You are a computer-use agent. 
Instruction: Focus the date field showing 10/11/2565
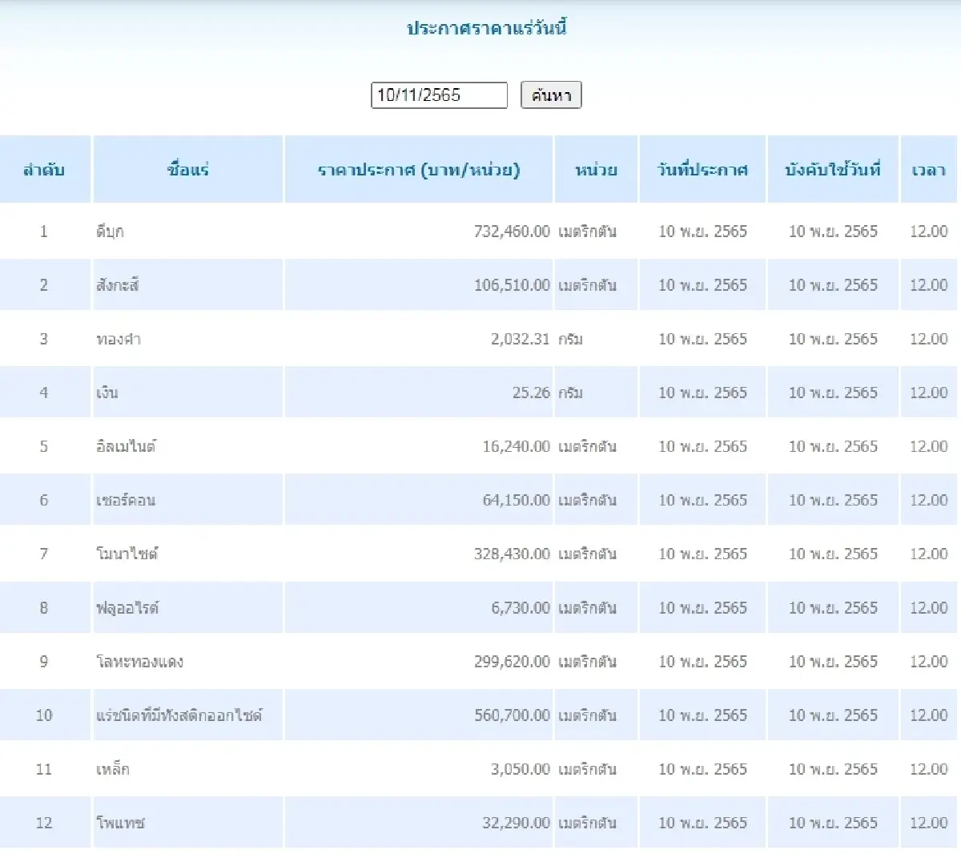click(x=439, y=95)
